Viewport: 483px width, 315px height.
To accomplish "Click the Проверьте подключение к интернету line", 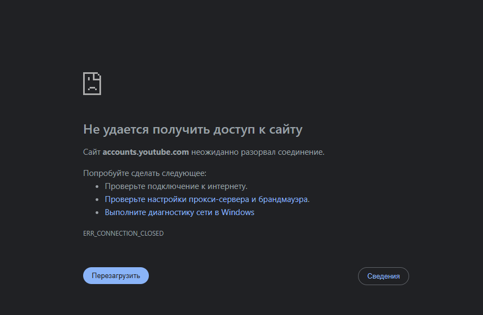I will coord(176,186).
